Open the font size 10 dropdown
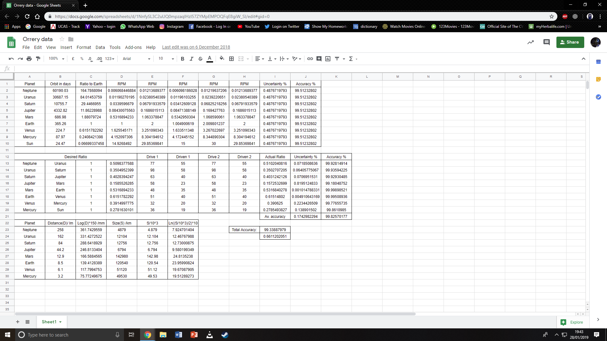607x341 pixels. (x=166, y=59)
